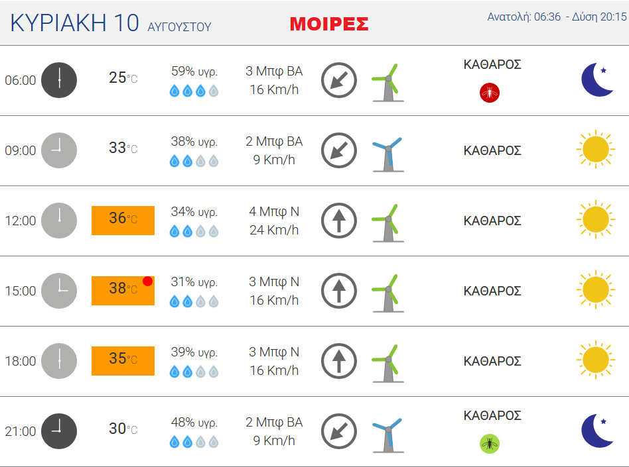The image size is (629, 467).
Task: Click the green mosquito icon at 21:00
Action: point(490,444)
